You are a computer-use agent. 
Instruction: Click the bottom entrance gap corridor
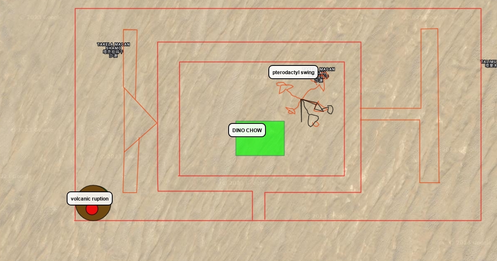[258, 206]
